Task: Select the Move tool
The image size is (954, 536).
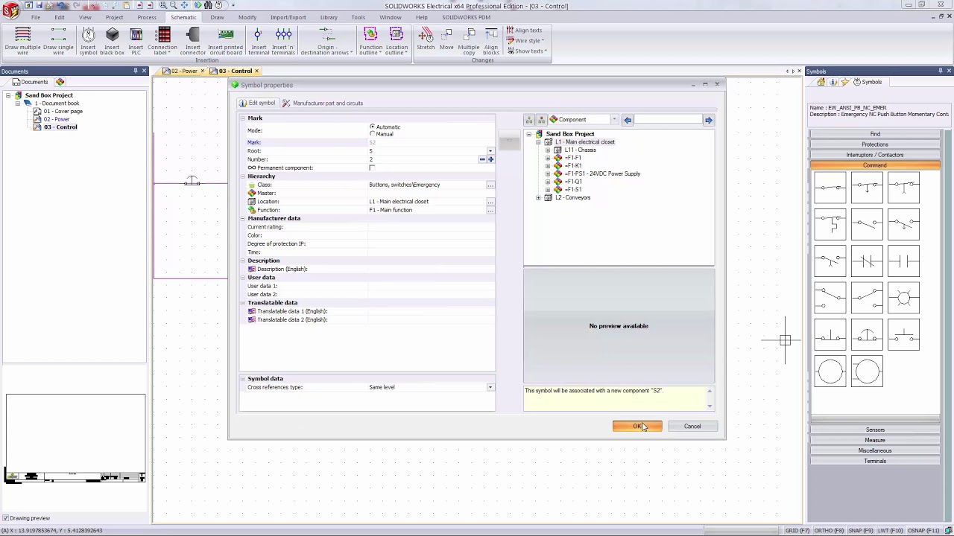Action: pos(446,40)
